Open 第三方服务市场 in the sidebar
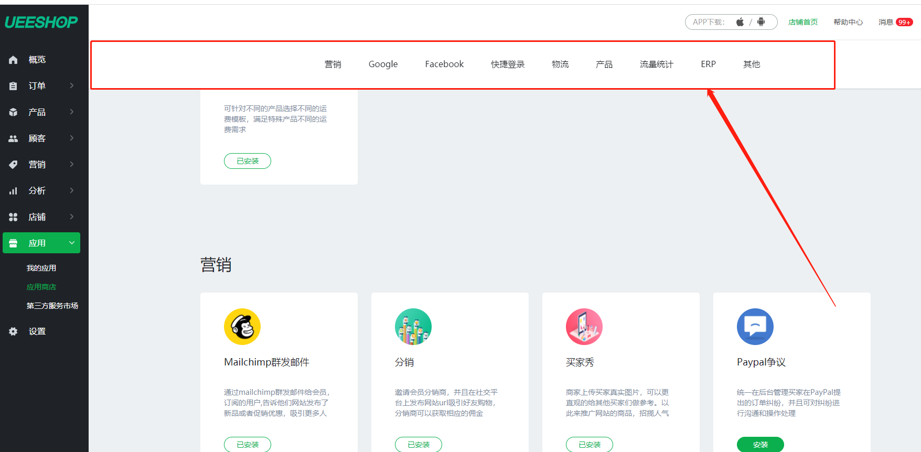Image resolution: width=921 pixels, height=452 pixels. point(52,306)
